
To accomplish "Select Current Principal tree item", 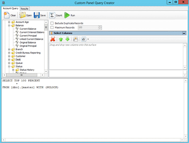I will pyautogui.click(x=28, y=36).
